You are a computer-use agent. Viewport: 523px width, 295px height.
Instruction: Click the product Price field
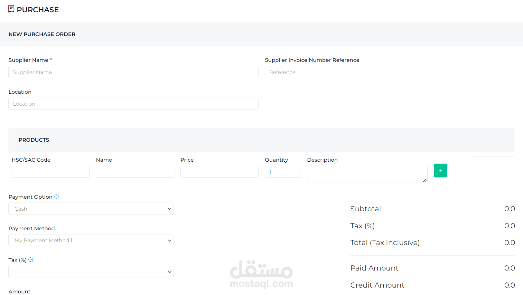(219, 172)
